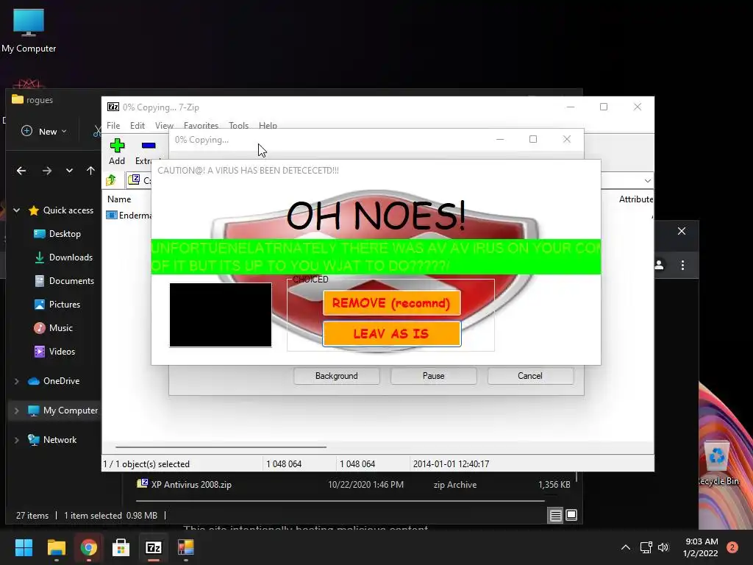The width and height of the screenshot is (753, 565).
Task: Select the Enderma file entry in 7-Zip
Action: pos(129,216)
